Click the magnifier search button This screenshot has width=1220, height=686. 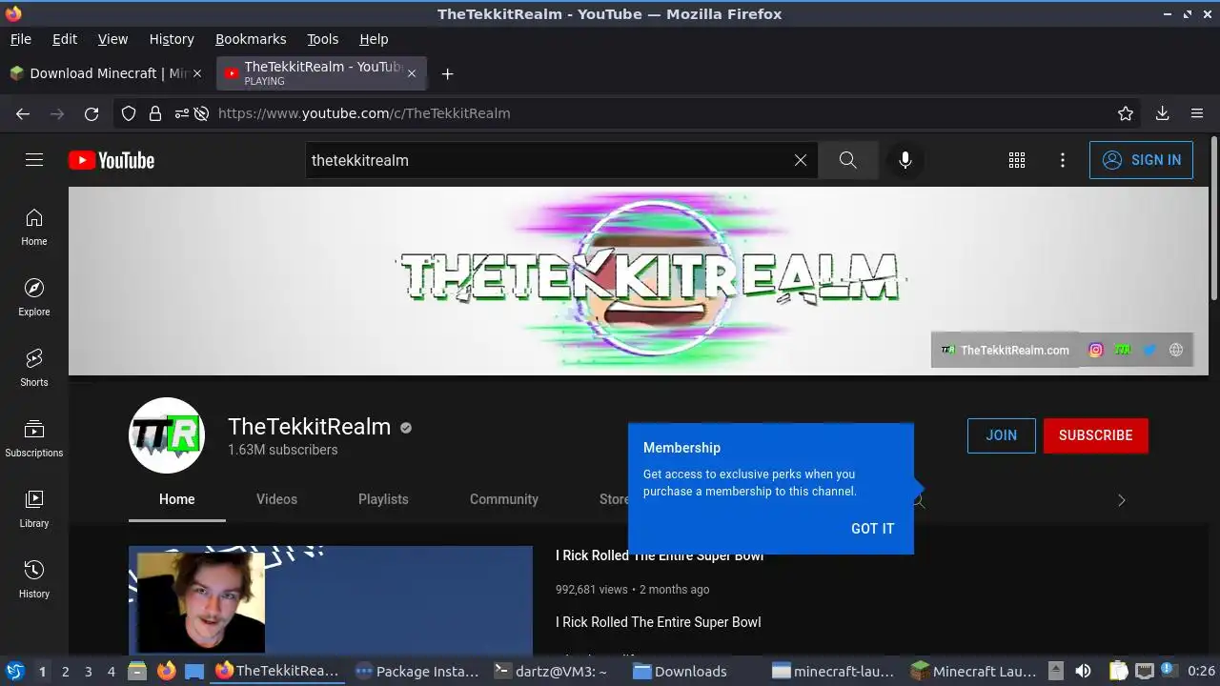click(848, 160)
